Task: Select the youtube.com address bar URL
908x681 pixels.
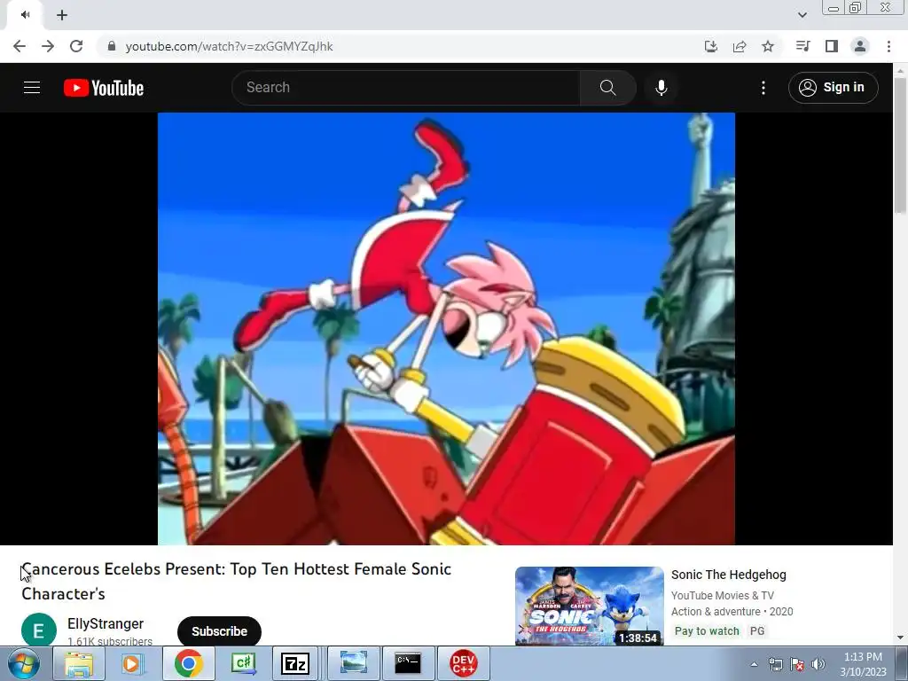Action: (230, 46)
